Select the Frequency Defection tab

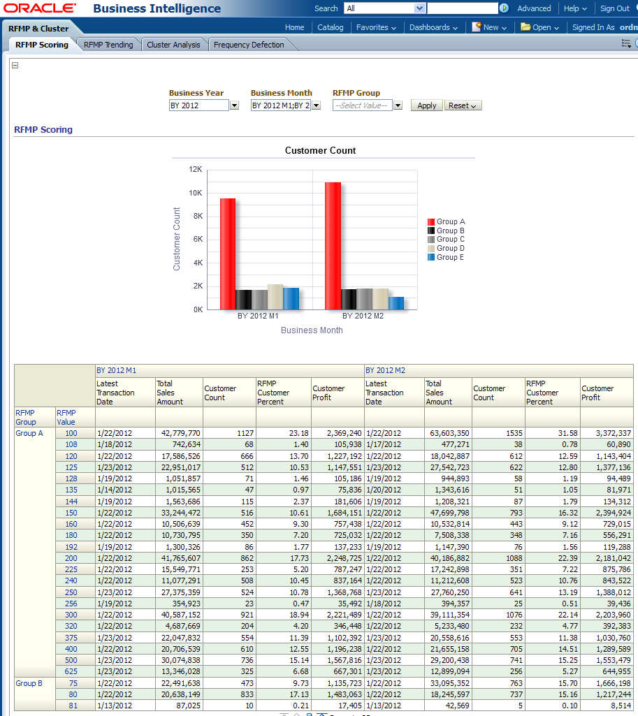(249, 45)
